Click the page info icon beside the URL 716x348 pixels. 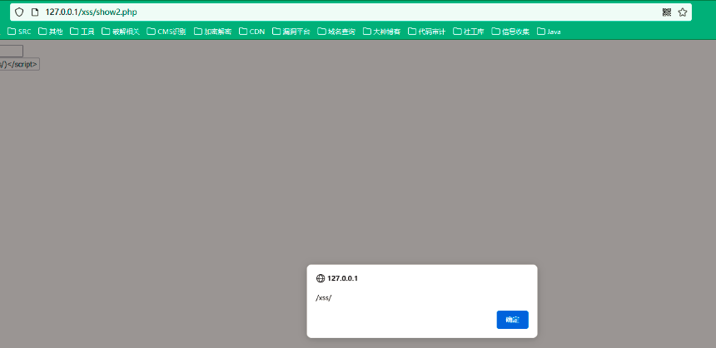(x=35, y=12)
